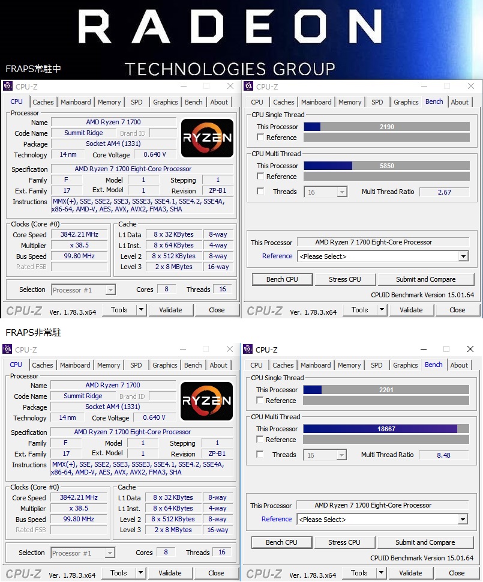
Task: Open the Graphics tab in the lower Bench window
Action: click(x=406, y=365)
